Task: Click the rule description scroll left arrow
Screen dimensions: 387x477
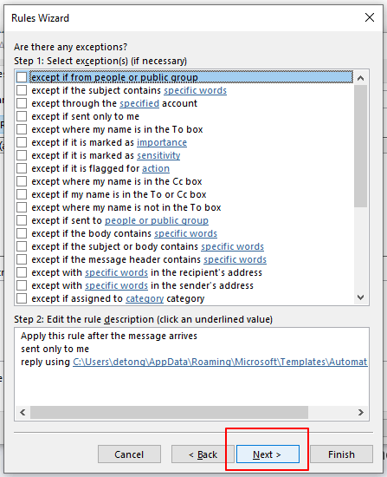Action: coord(23,412)
